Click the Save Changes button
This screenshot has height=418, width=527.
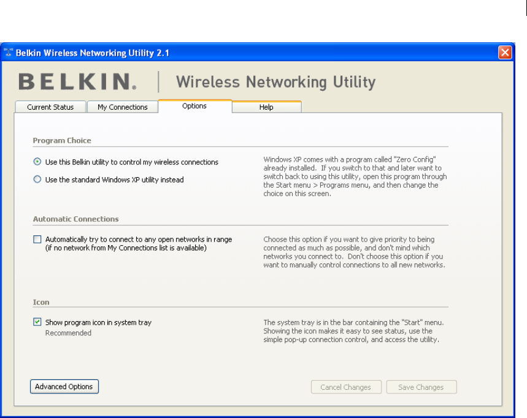point(421,387)
